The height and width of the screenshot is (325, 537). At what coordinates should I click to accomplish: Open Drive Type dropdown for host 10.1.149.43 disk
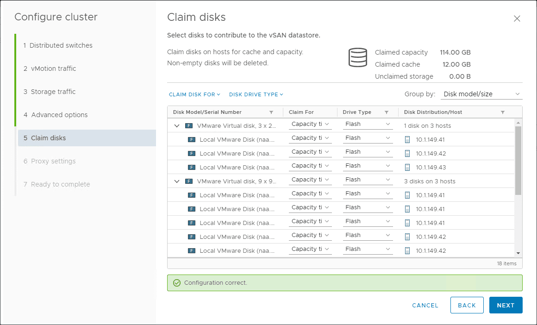click(368, 166)
